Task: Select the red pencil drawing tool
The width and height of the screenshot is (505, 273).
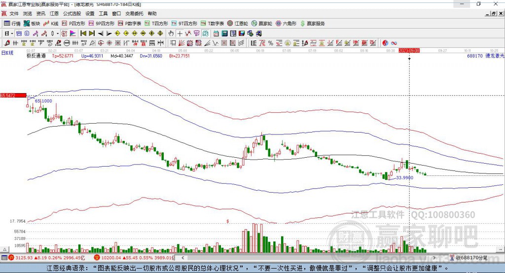Action: (7, 43)
